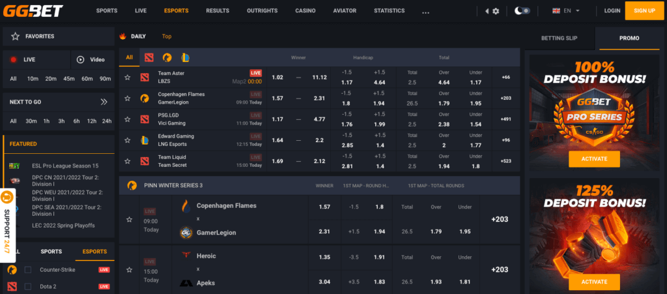Screen dimensions: 667x294
Task: Select the All games filter tab
Action: (130, 57)
